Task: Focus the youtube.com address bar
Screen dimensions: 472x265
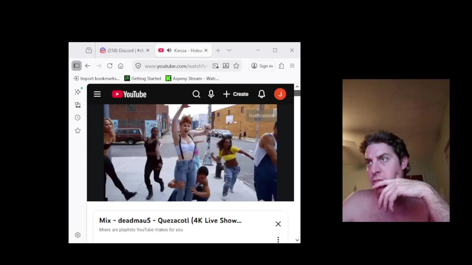Action: 176,66
